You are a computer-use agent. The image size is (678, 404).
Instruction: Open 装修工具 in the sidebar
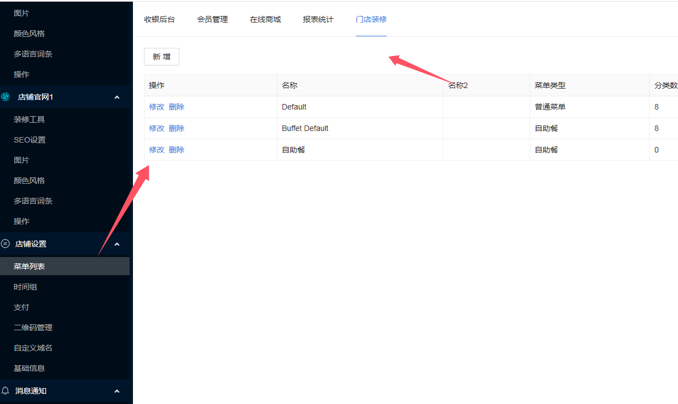tap(29, 119)
